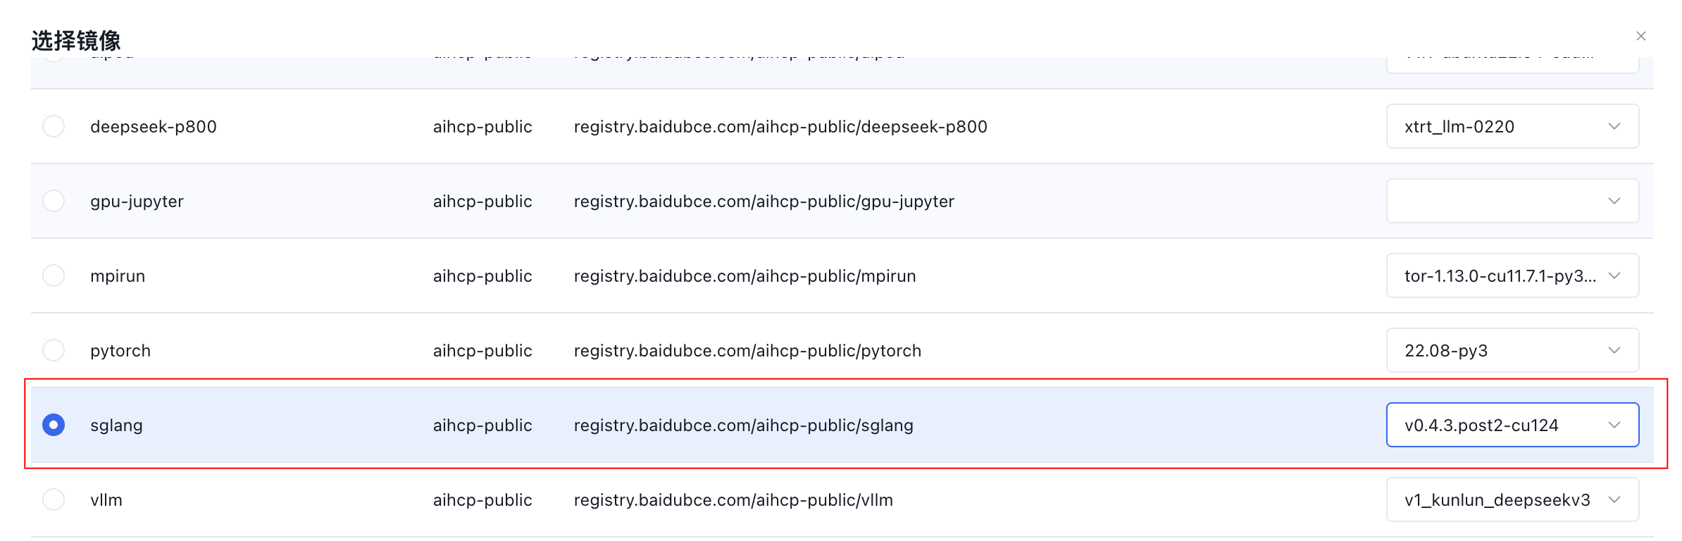
Task: Click the mpirun image name
Action: pyautogui.click(x=118, y=276)
